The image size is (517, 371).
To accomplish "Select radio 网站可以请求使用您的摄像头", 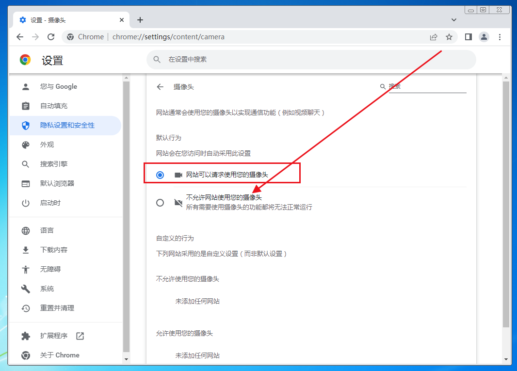I will [160, 175].
